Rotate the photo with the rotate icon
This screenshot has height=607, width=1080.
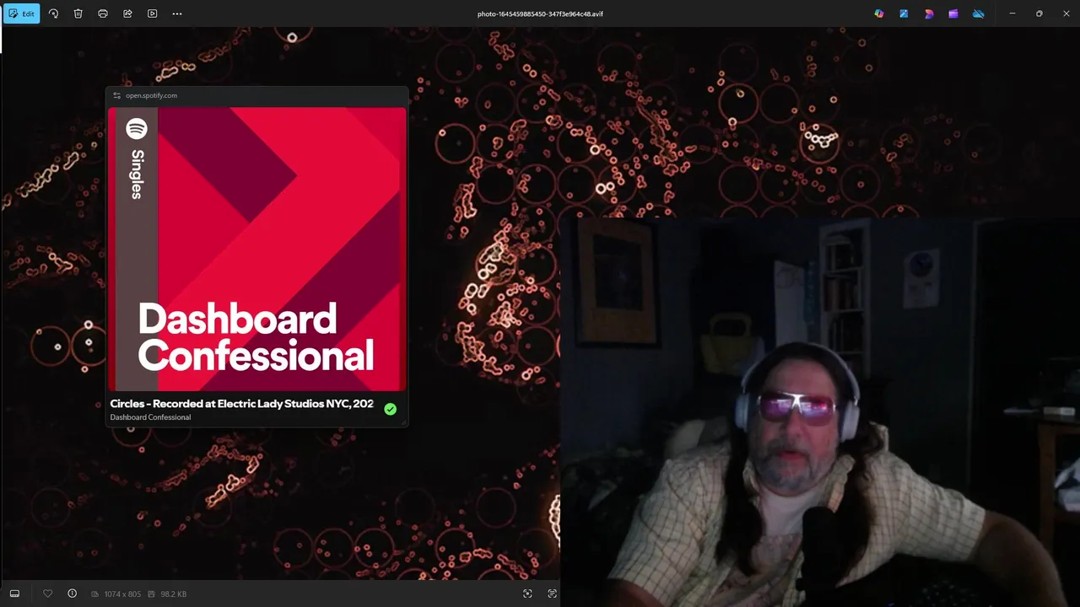(53, 13)
